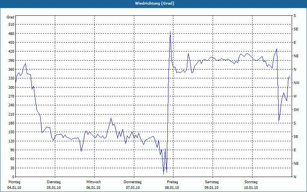
Task: Select the "Donnerstag" day label
Action: (132, 182)
